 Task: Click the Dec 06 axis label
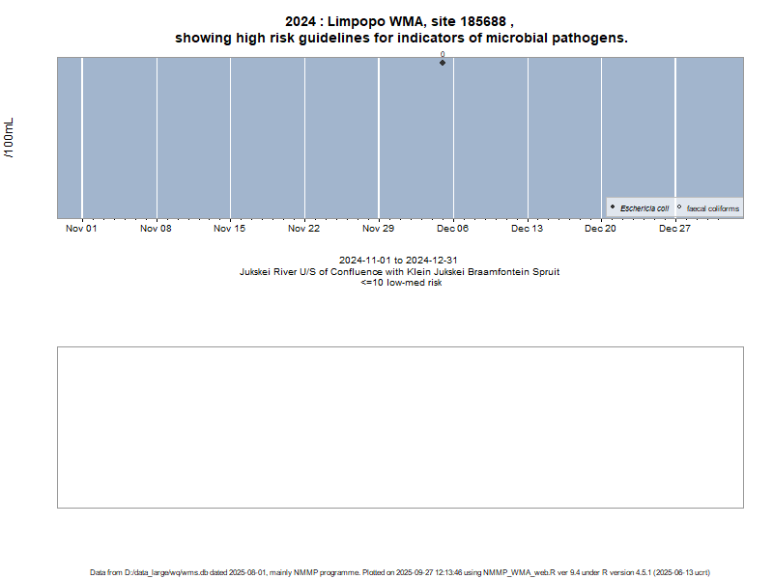point(452,229)
